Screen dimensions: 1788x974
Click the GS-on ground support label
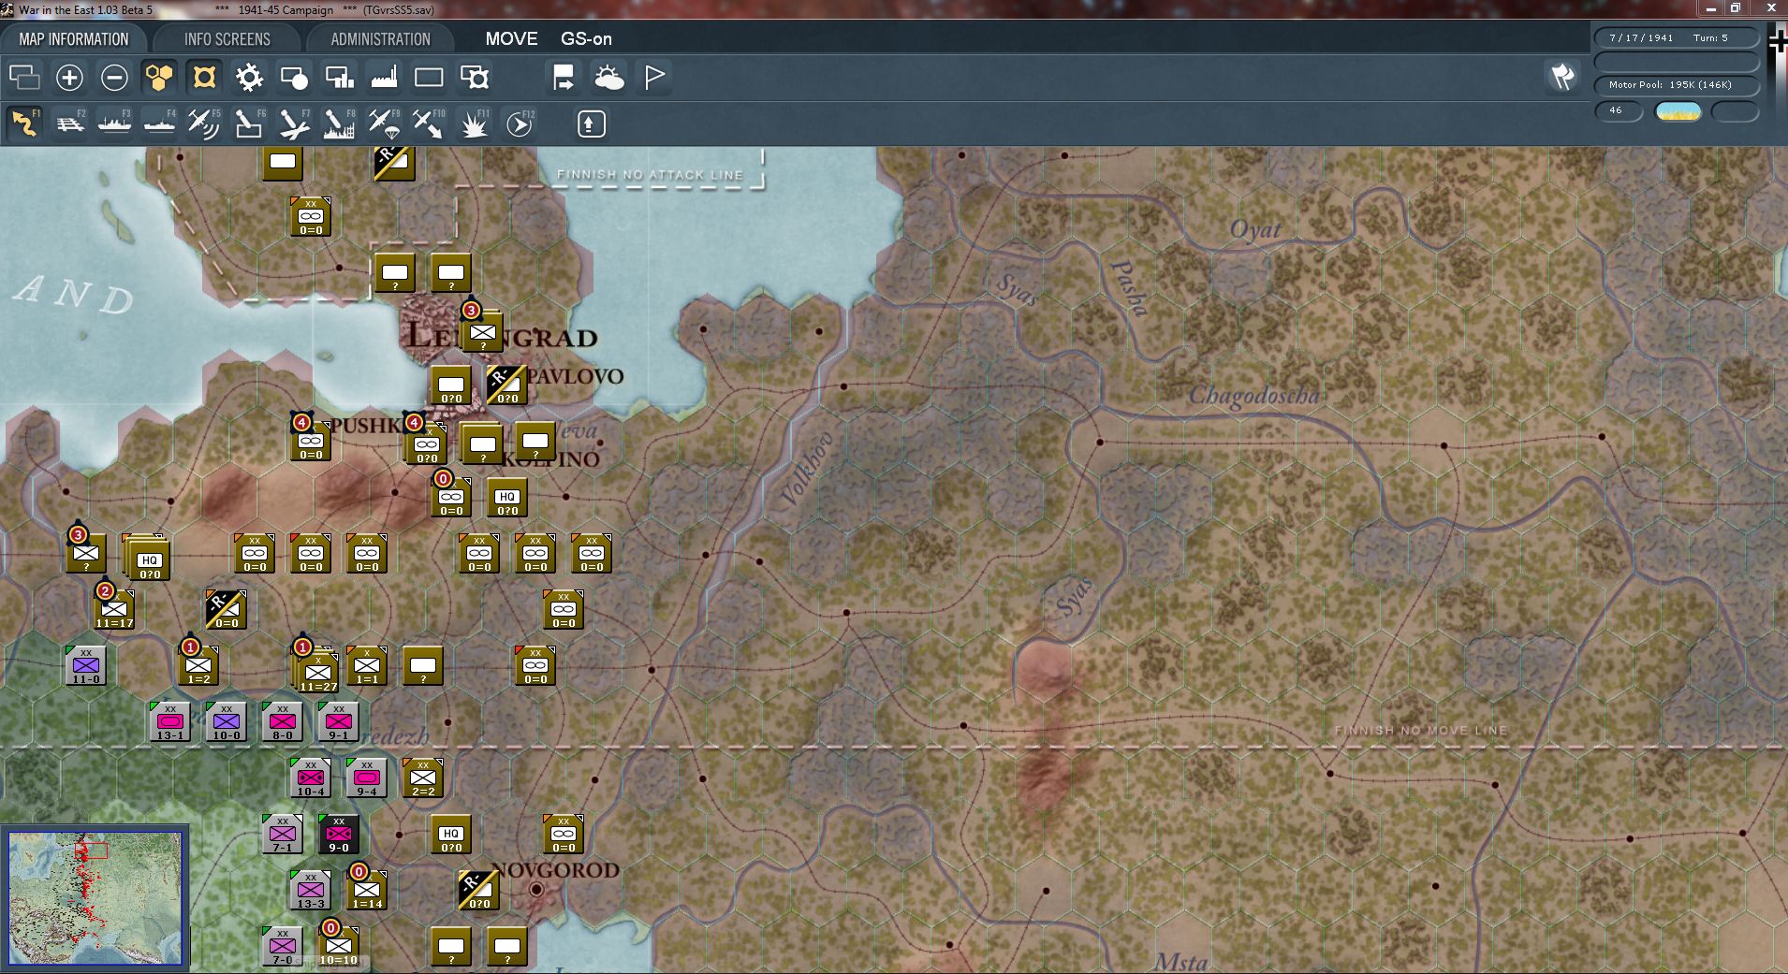tap(586, 39)
